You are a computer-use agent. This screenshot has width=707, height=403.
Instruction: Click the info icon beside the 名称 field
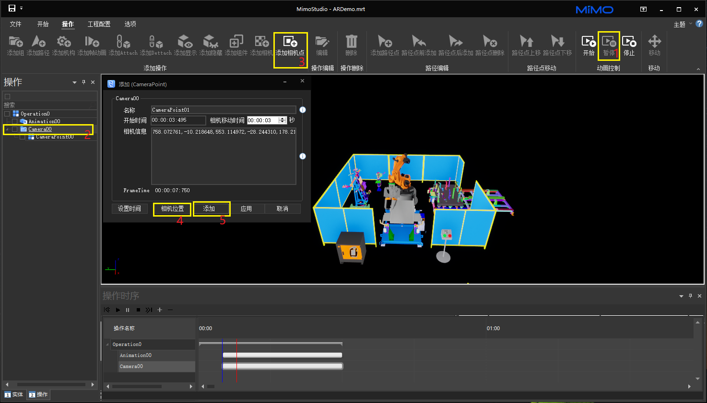point(303,110)
